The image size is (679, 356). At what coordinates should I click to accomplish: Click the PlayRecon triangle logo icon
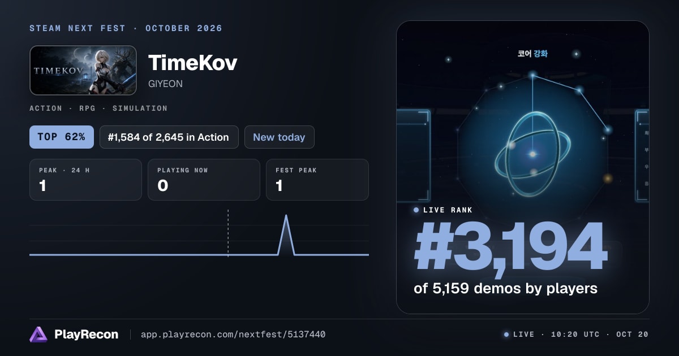coord(38,335)
